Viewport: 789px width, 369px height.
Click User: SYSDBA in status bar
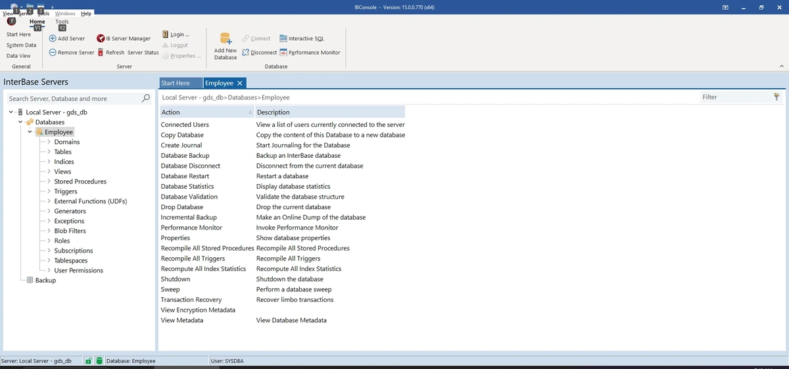227,361
